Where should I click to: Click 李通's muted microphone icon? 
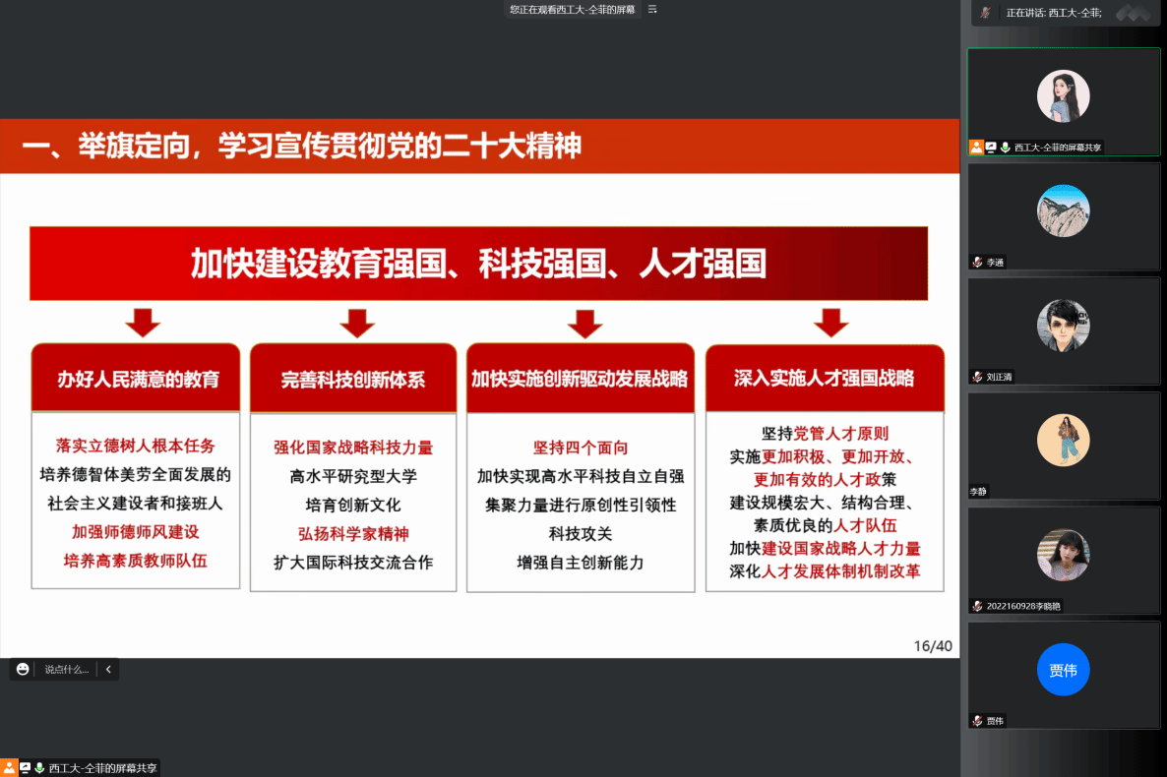(x=977, y=263)
